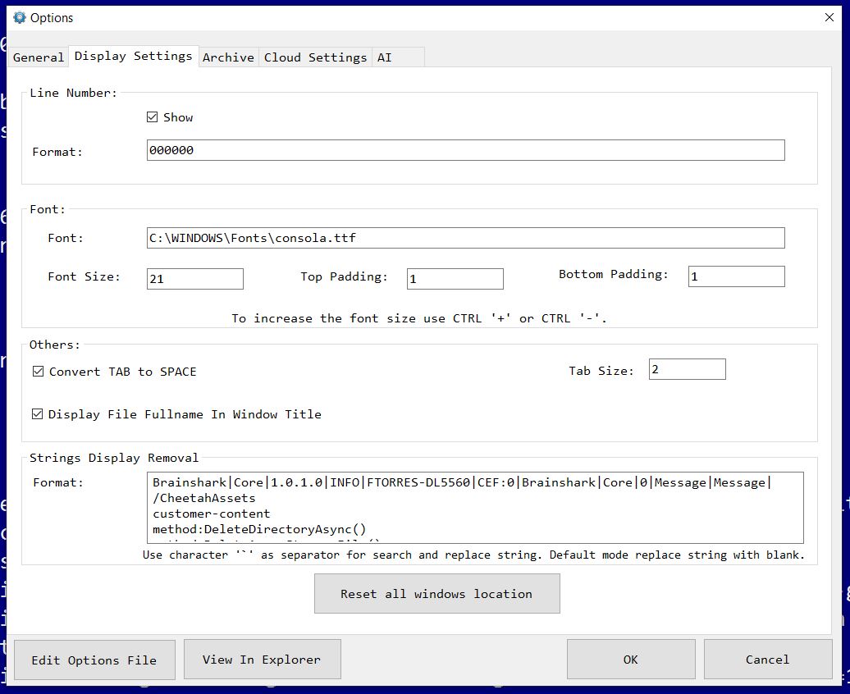Click the Font Size field
850x694 pixels.
(x=195, y=279)
